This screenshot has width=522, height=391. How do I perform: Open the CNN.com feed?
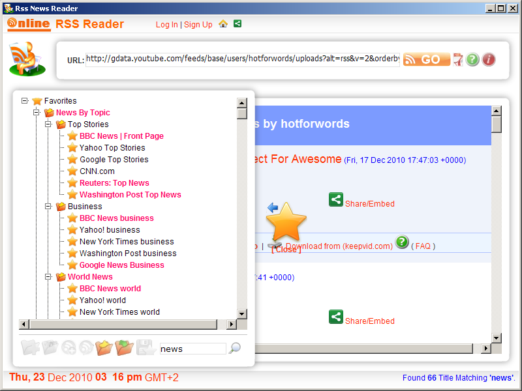97,171
